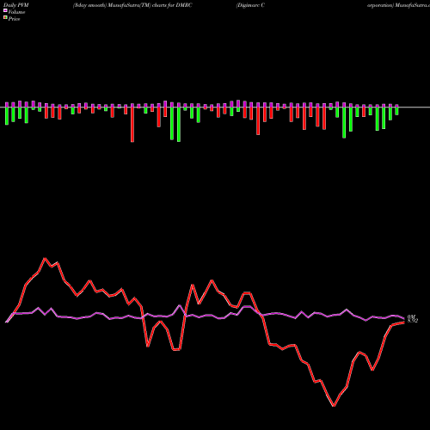430x430 pixels.
Task: Click the '0M' volume end label
Action: [x=412, y=316]
